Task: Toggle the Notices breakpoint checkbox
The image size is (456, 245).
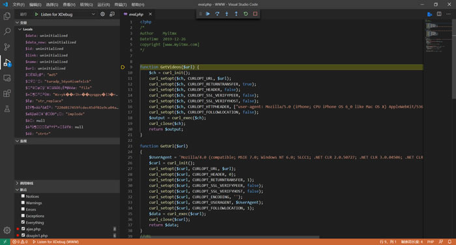Action: tap(23, 196)
